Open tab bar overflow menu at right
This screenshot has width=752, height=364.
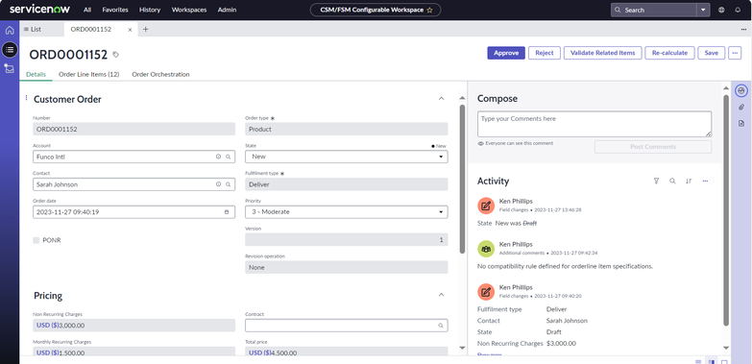(743, 29)
